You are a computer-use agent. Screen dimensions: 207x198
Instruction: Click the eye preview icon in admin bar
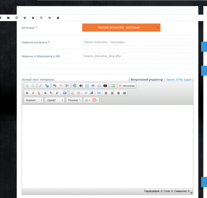tap(49, 18)
